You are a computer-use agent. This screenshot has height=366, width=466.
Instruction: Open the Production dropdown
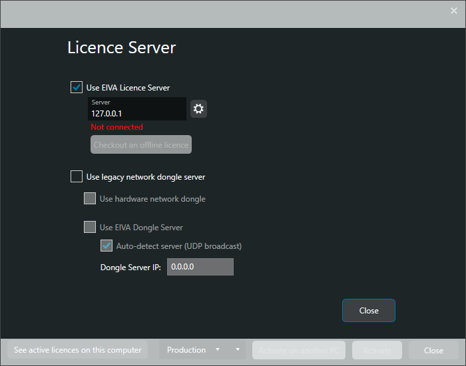tap(194, 350)
